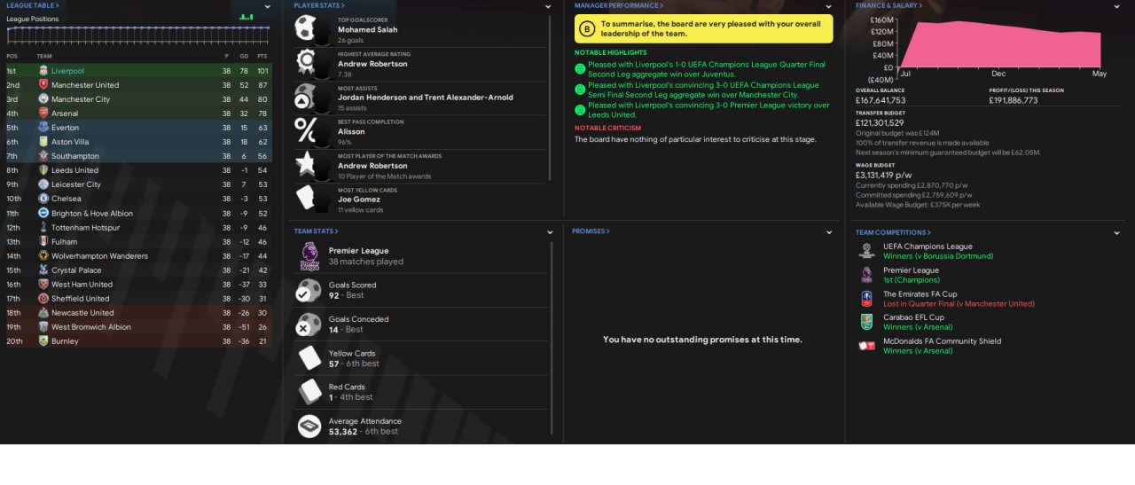
Task: Click the Average Attendance stadium icon
Action: [309, 426]
